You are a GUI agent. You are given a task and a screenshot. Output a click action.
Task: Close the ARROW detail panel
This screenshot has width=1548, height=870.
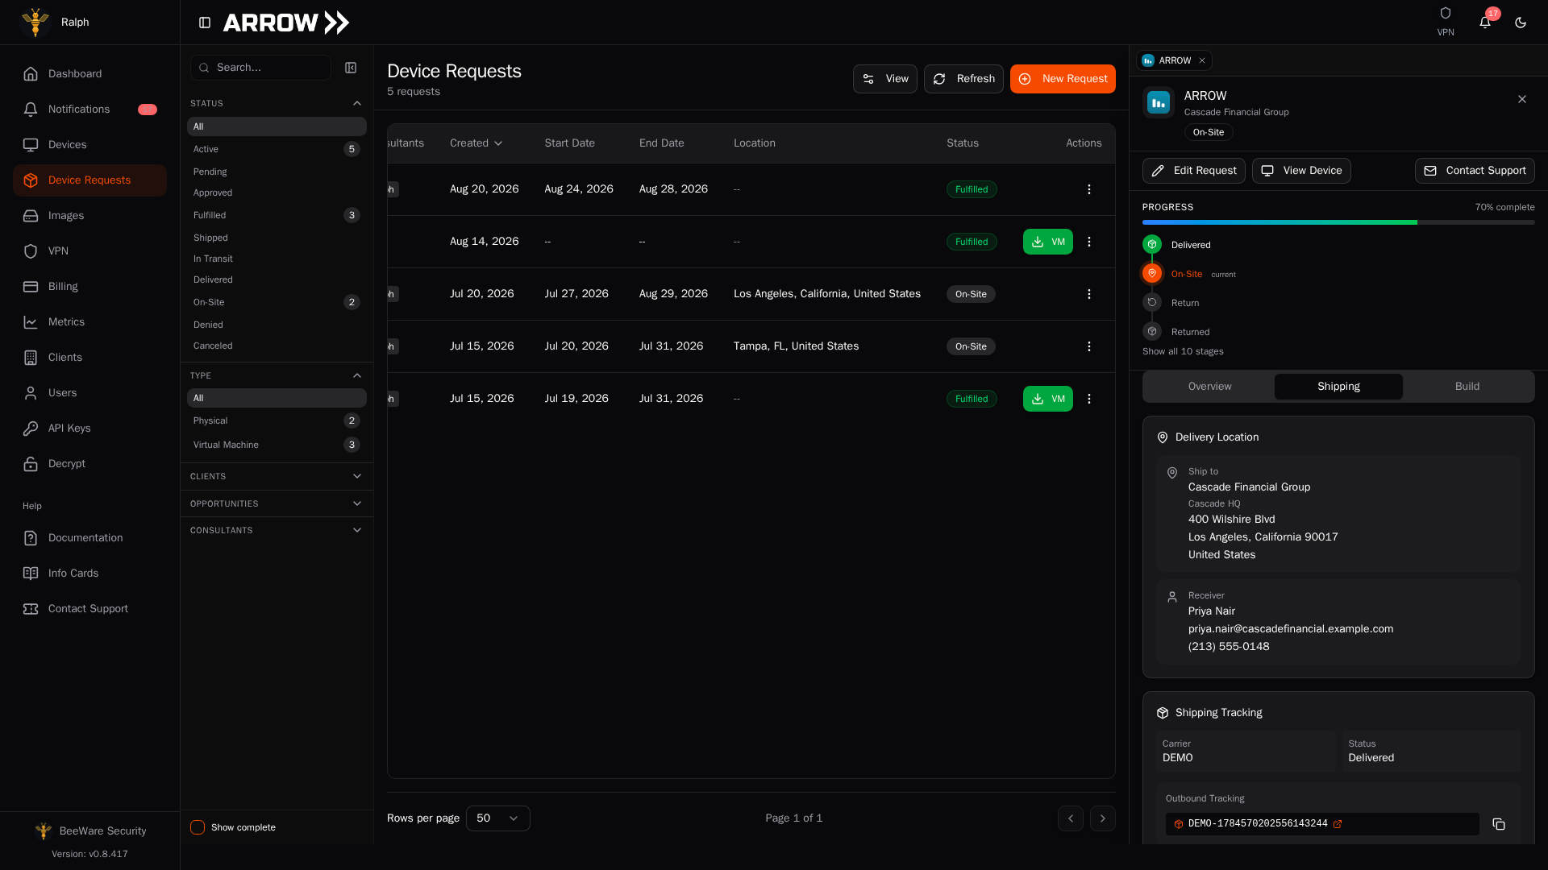tap(1521, 99)
